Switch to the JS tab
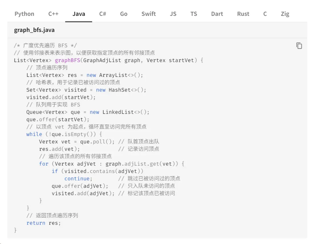This screenshot has height=244, width=313. [173, 14]
